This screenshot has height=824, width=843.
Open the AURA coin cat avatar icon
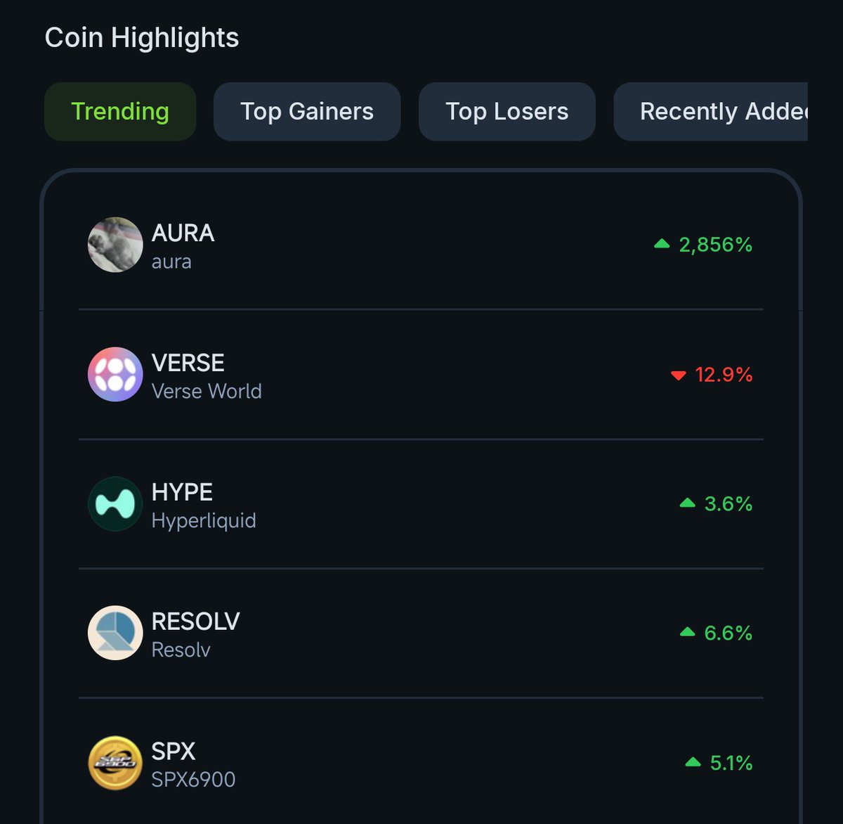click(x=115, y=245)
